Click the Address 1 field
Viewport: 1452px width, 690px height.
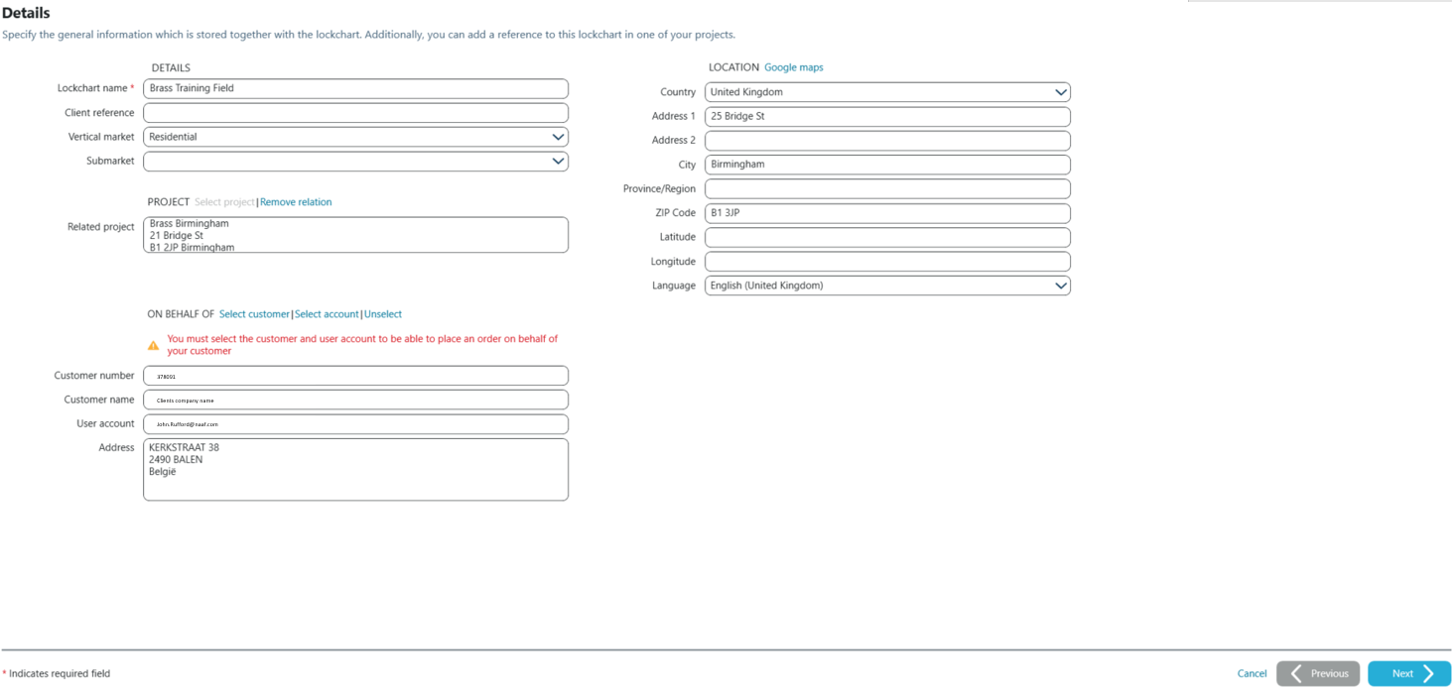(x=887, y=116)
